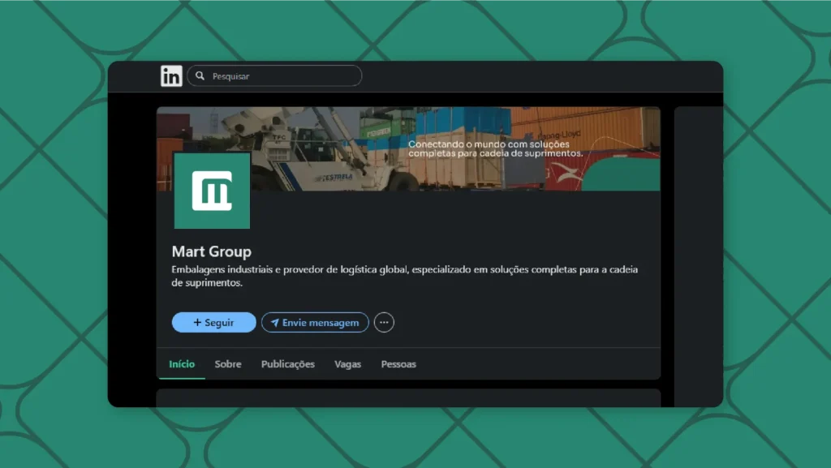This screenshot has height=468, width=831.
Task: Click the Embalagens industriais description text
Action: tap(404, 276)
